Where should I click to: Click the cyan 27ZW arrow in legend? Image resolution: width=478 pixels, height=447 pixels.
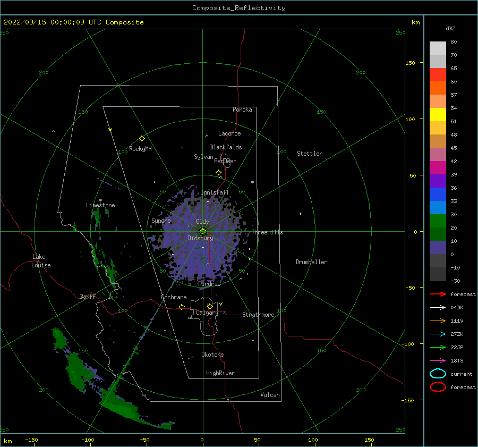tap(438, 334)
